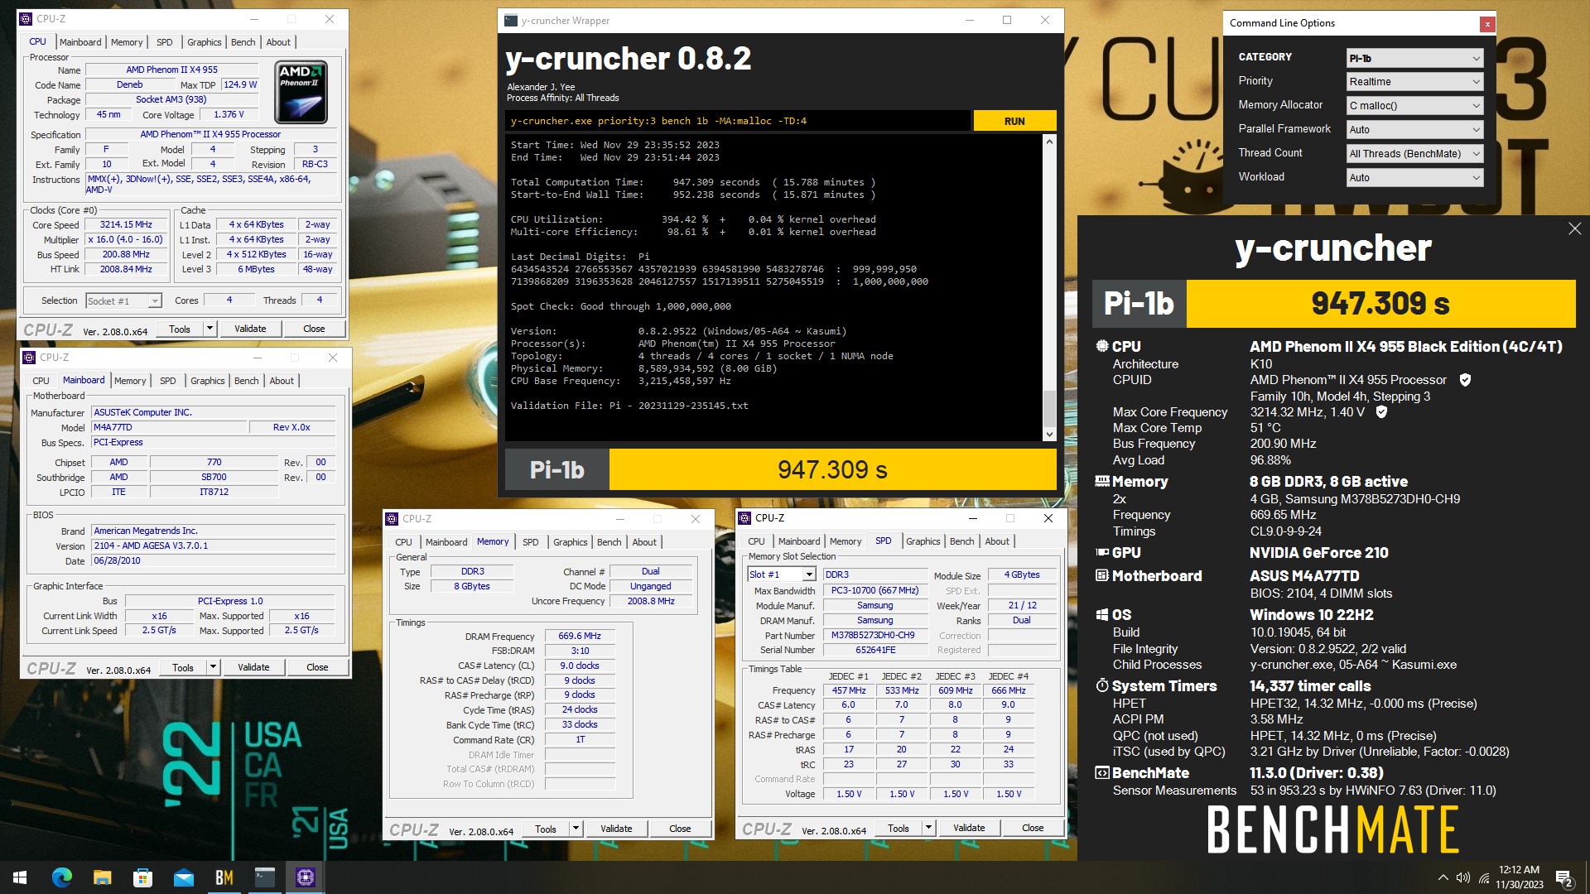Select CPU tab in Memory CPU-Z window
The width and height of the screenshot is (1590, 894).
click(403, 542)
